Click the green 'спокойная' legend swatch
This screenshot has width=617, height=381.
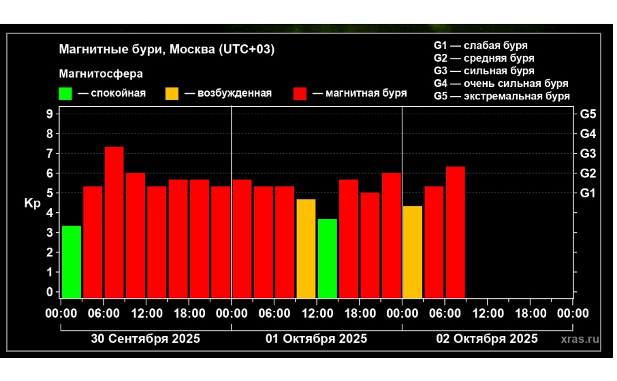[65, 94]
